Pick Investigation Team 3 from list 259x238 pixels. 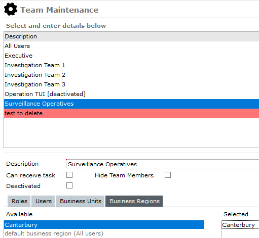point(131,84)
